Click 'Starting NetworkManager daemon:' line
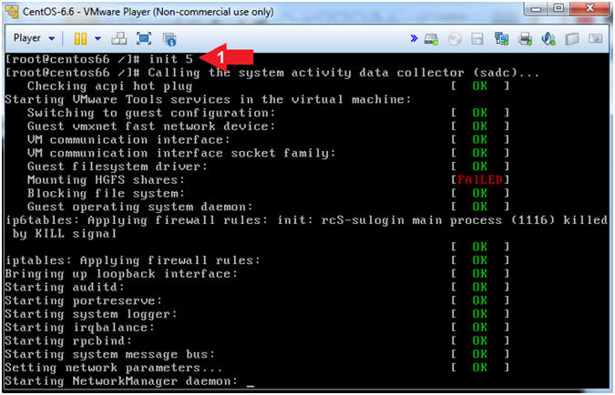The image size is (615, 395). point(121,380)
